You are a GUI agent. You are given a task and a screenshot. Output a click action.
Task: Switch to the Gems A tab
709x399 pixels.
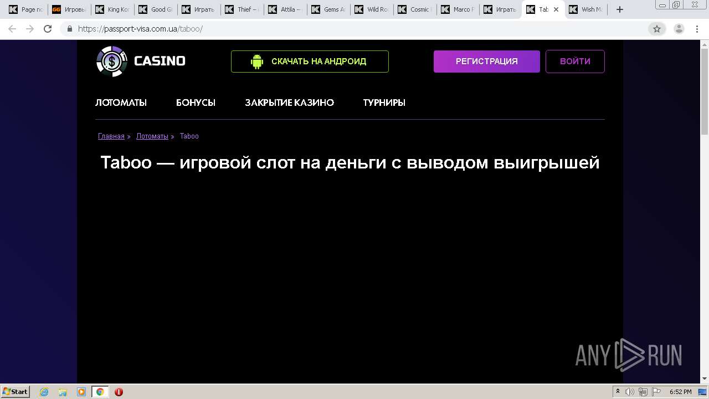(328, 9)
